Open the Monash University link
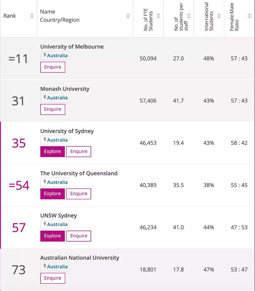 coord(65,89)
